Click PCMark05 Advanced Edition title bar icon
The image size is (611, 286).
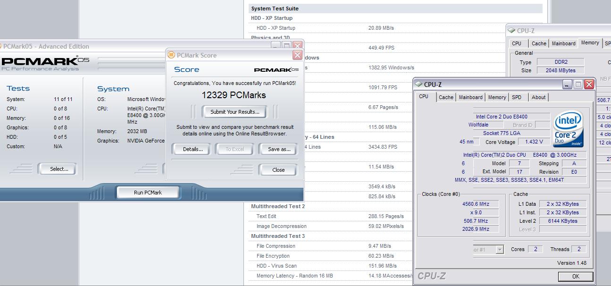pyautogui.click(x=1, y=46)
